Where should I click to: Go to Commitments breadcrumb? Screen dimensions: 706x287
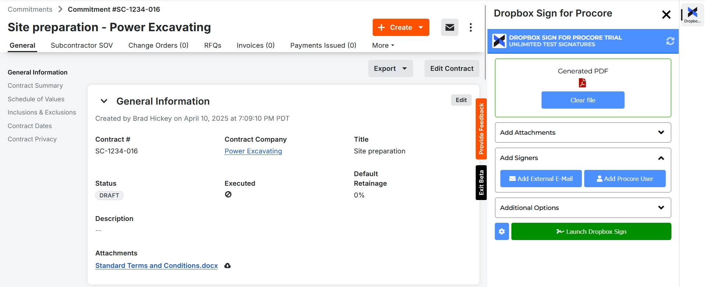point(30,10)
